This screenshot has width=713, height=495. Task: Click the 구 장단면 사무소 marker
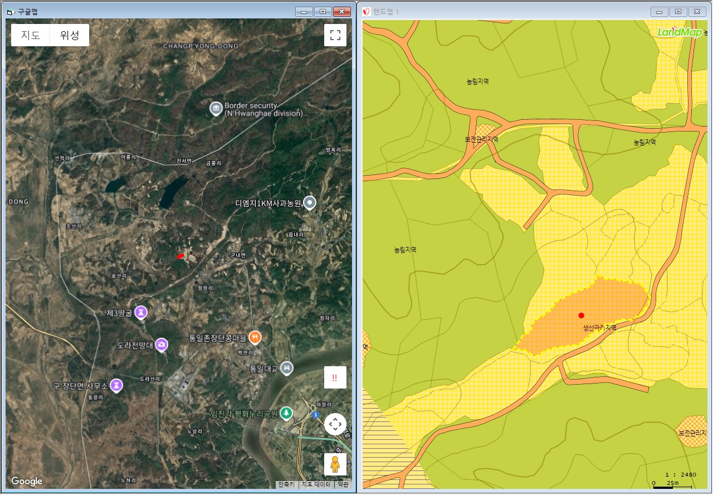(116, 385)
